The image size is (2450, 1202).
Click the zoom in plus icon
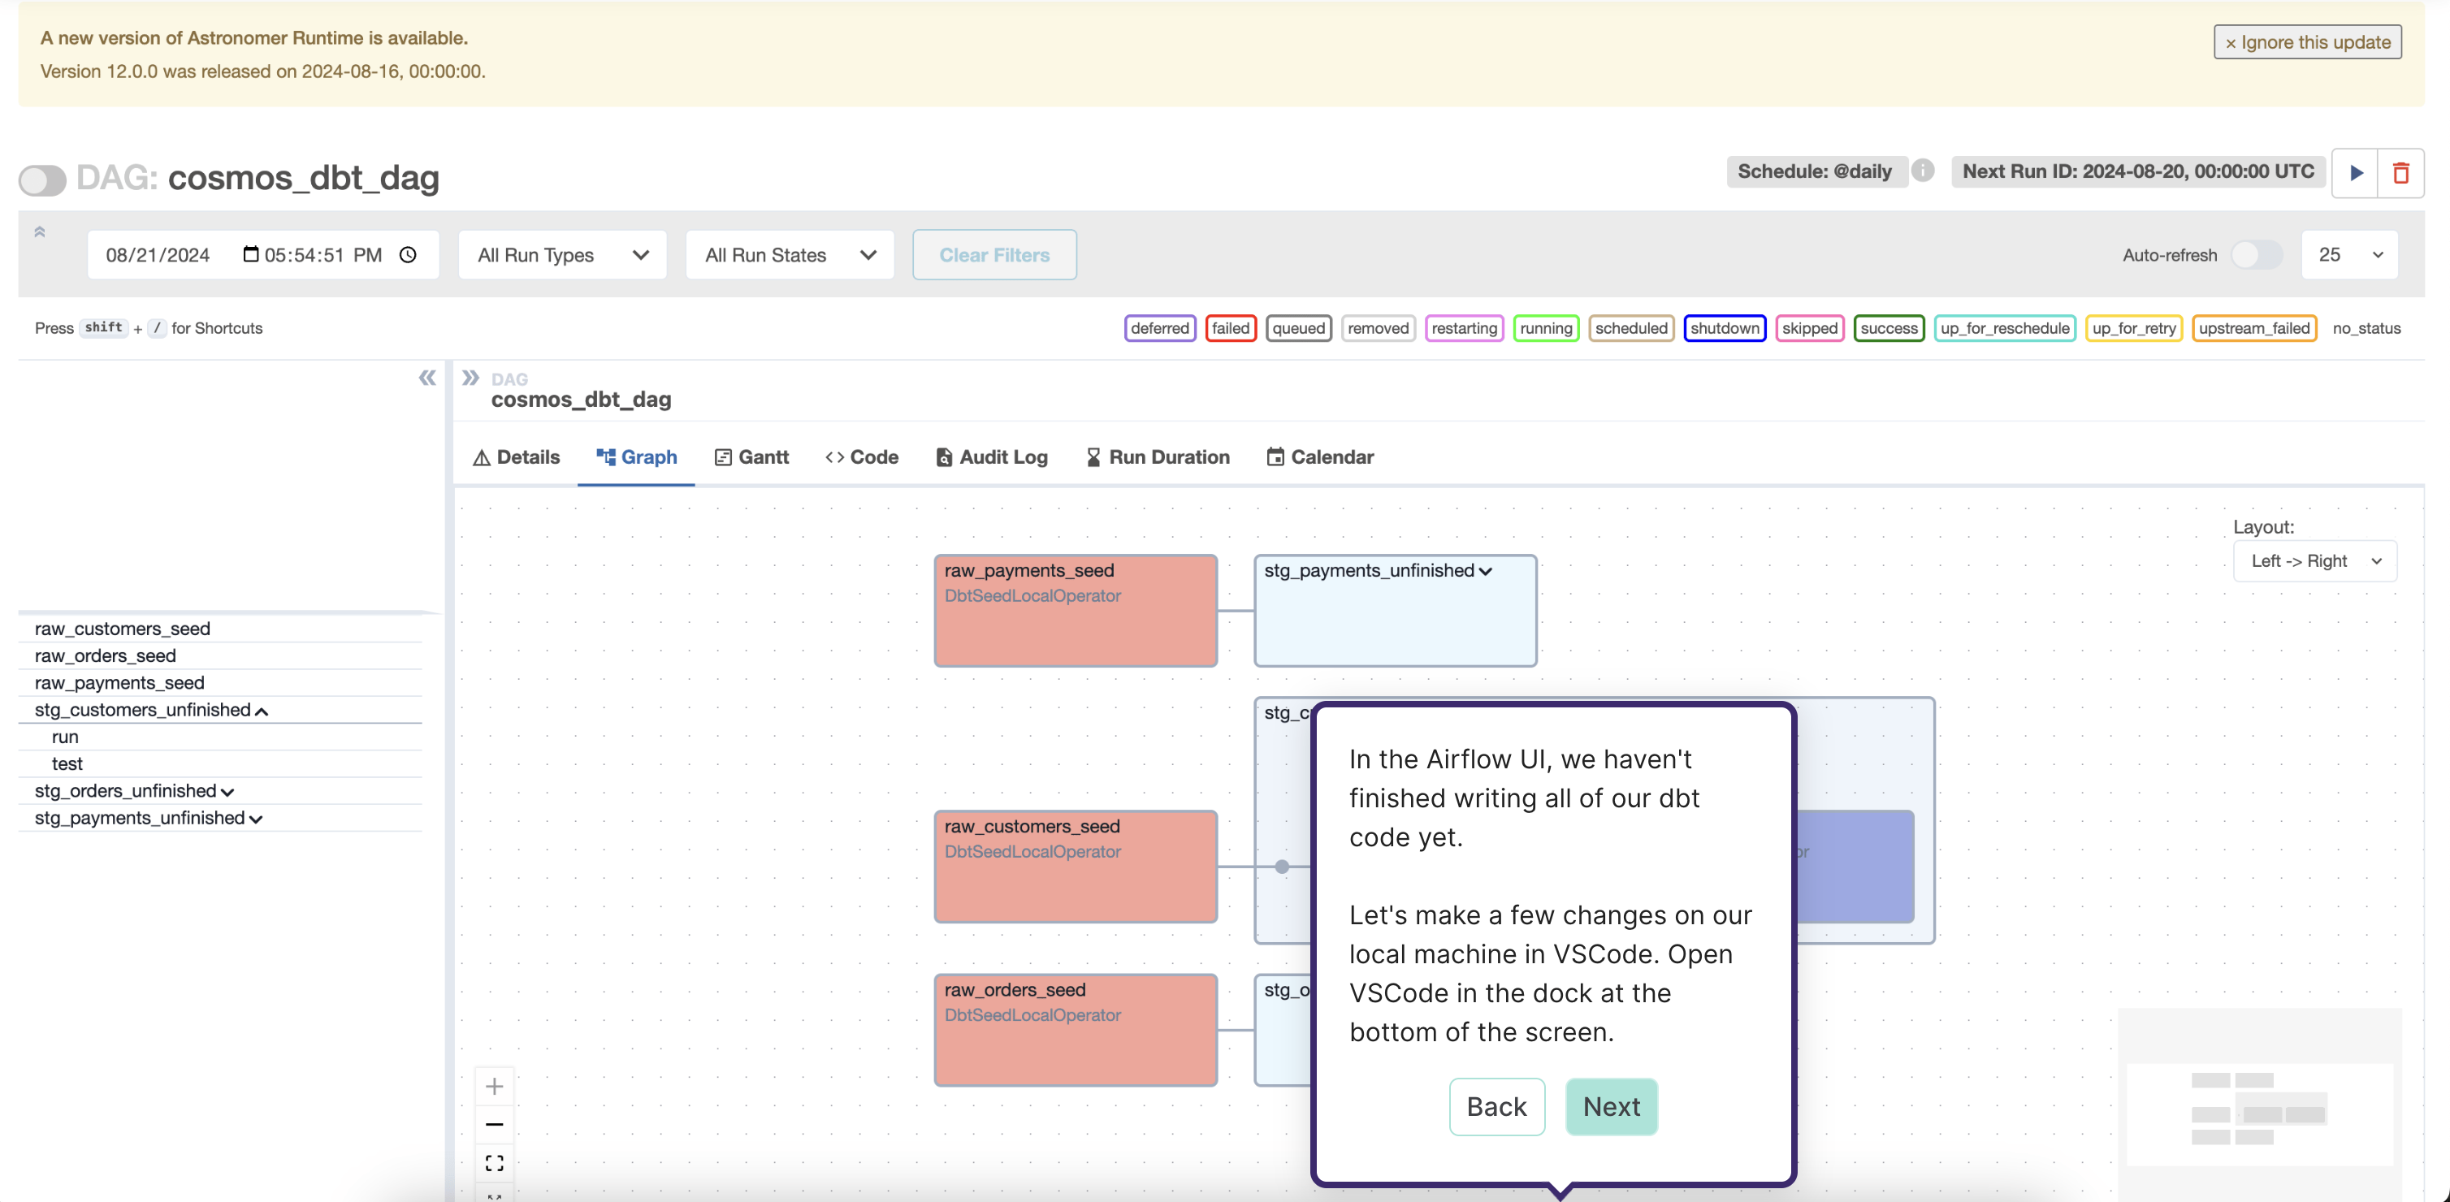coord(494,1086)
